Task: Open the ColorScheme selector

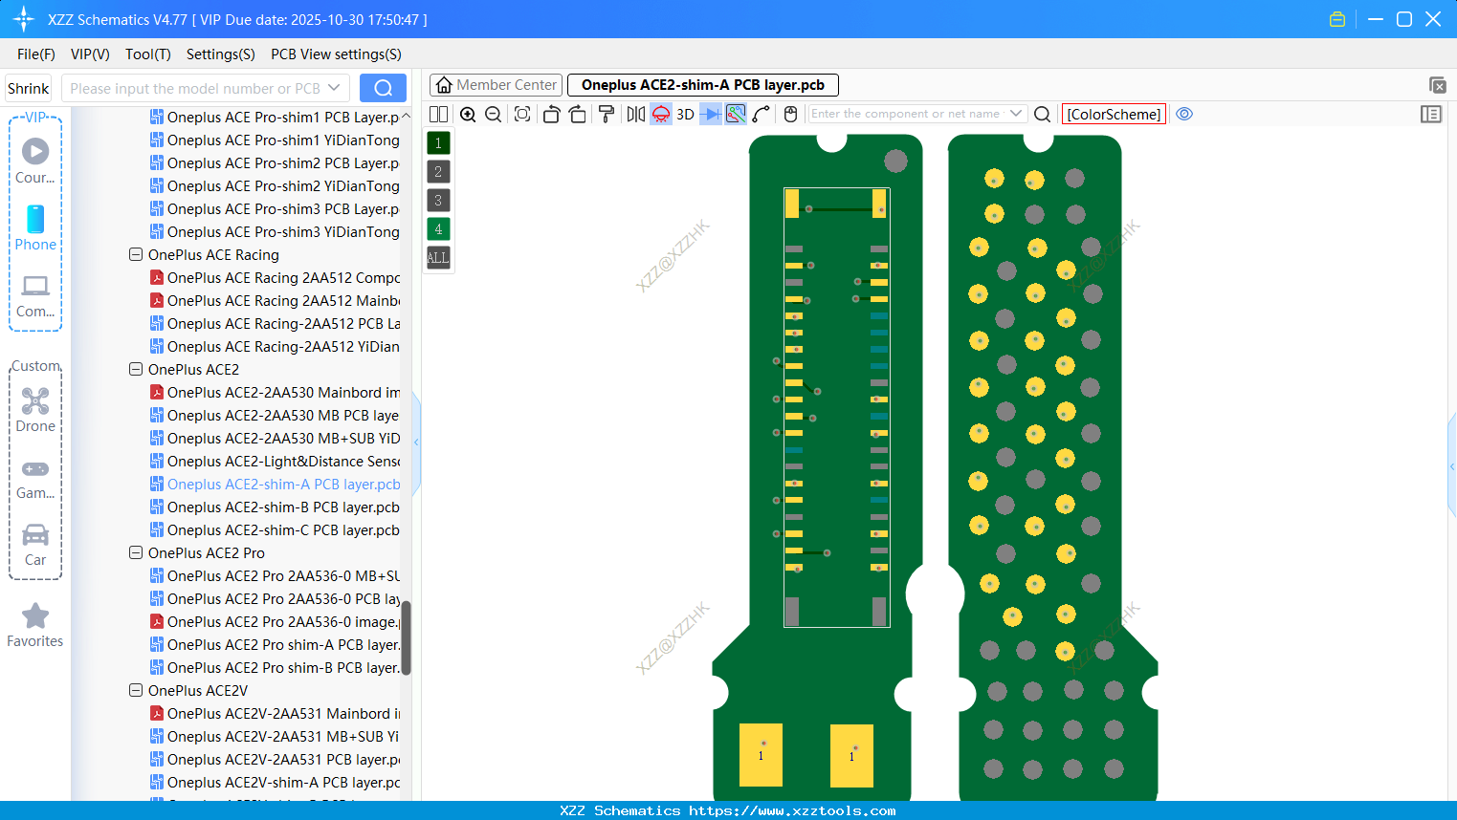Action: pos(1113,114)
